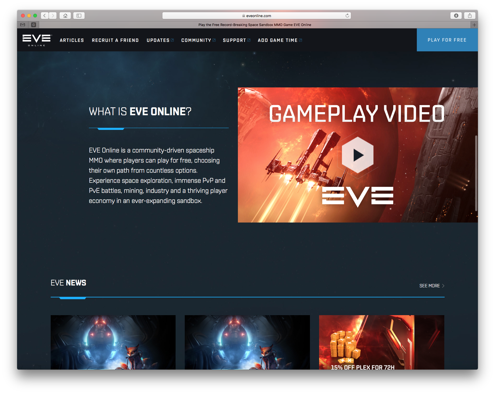Select Recruit a Friend in navigation
The image size is (495, 394).
coord(115,40)
